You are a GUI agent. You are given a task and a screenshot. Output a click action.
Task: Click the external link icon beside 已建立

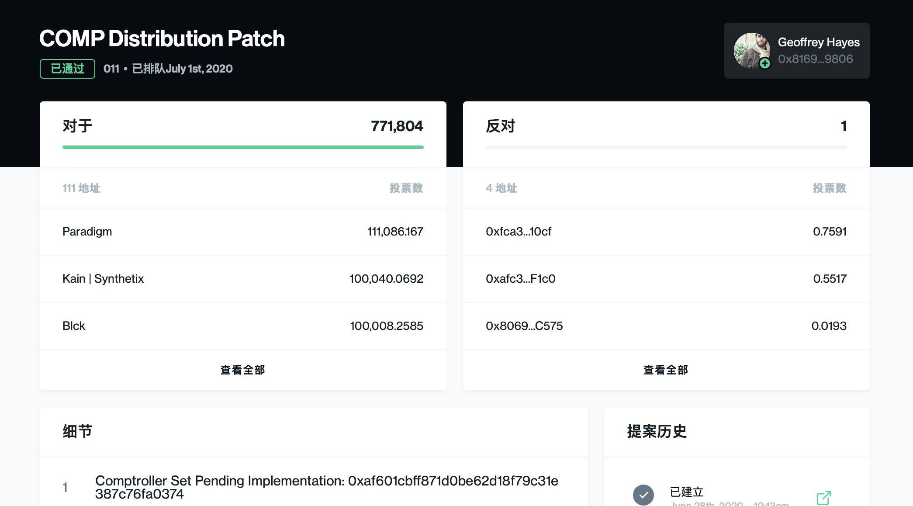click(x=823, y=498)
